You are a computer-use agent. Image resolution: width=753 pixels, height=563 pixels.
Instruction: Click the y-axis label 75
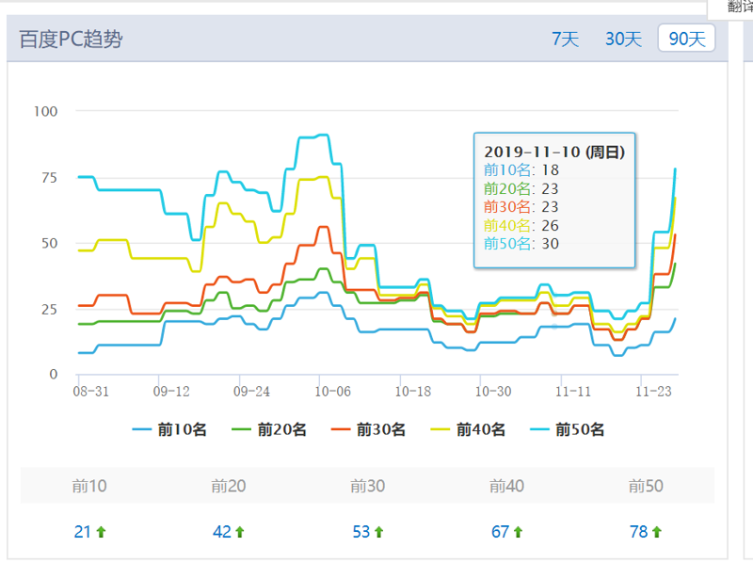50,178
